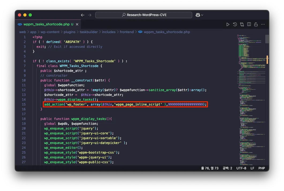The width and height of the screenshot is (284, 191).
Task: Click the line and column indicator
Action: tap(210, 168)
